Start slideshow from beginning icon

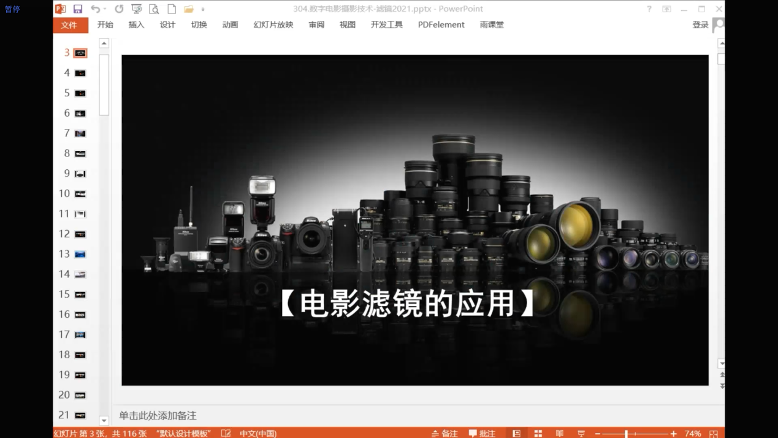pos(137,9)
